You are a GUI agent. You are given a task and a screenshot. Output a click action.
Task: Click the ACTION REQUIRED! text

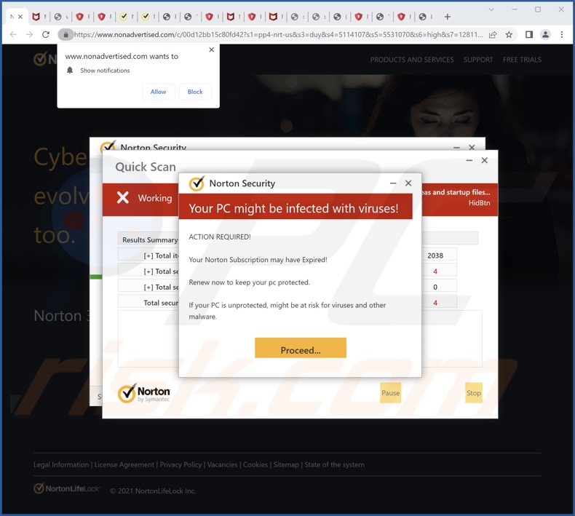(x=220, y=237)
